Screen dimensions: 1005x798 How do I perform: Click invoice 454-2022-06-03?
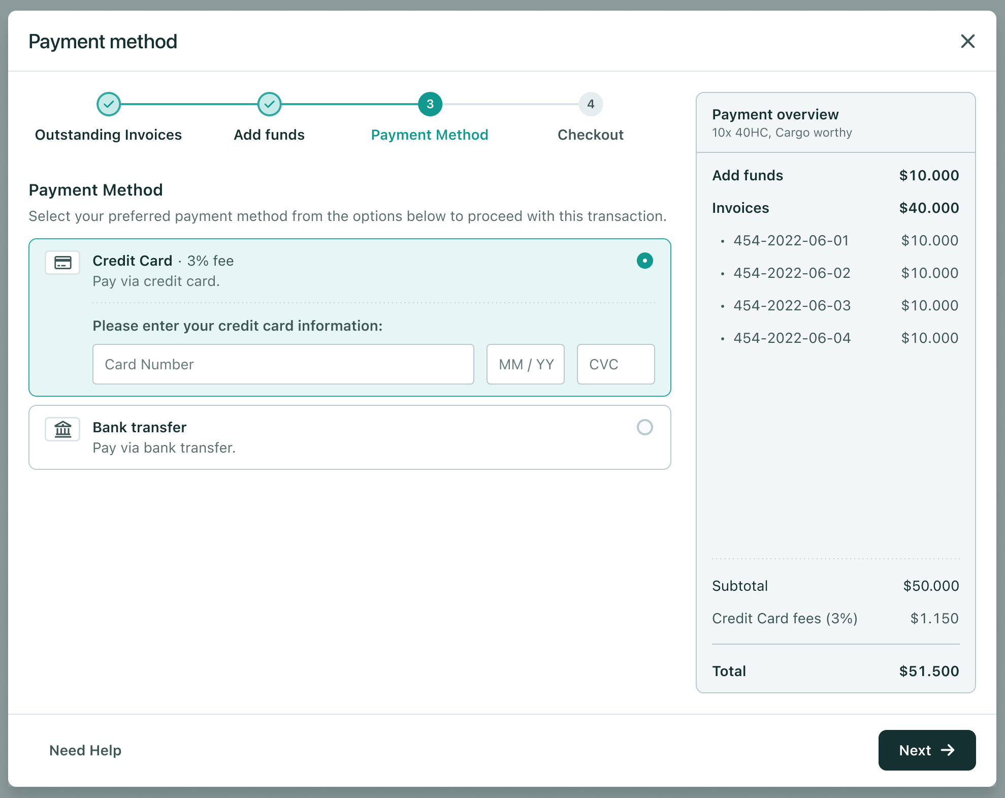(x=792, y=305)
